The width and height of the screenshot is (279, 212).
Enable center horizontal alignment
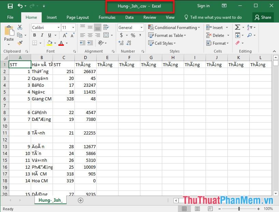(90, 35)
